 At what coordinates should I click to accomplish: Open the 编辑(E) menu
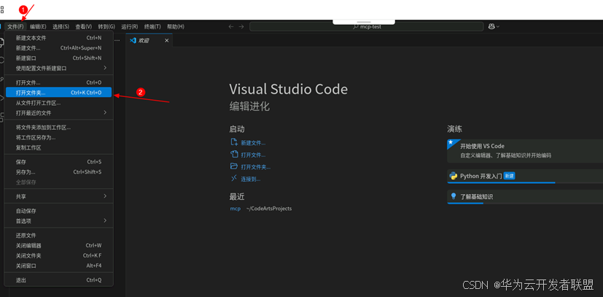pos(38,26)
